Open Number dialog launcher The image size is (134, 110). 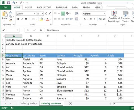coord(105,25)
